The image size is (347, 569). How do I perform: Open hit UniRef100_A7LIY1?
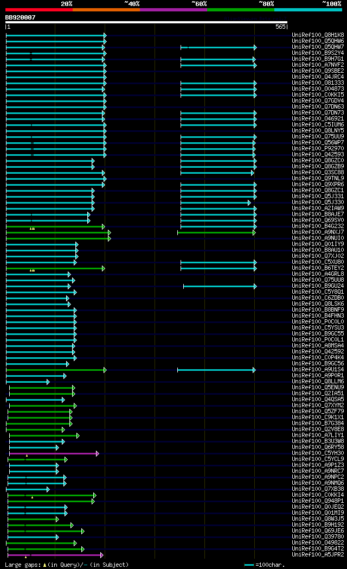click(318, 435)
